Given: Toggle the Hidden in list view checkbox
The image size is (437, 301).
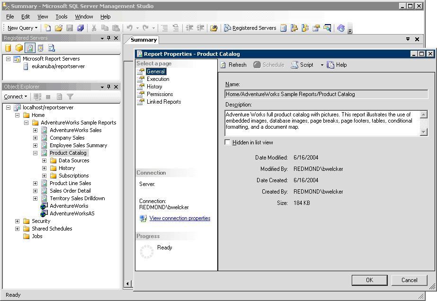Looking at the screenshot, I should click(228, 142).
